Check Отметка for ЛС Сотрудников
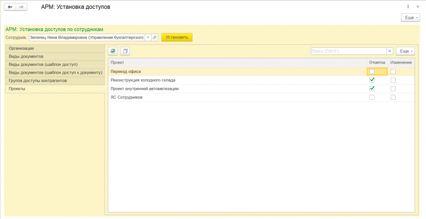 [x=372, y=97]
